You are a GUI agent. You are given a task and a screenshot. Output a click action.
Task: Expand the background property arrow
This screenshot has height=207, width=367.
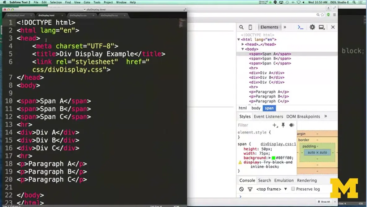[x=270, y=158]
